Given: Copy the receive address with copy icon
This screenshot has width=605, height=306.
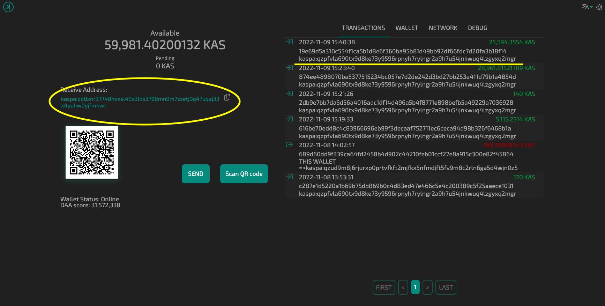Looking at the screenshot, I should click(227, 97).
